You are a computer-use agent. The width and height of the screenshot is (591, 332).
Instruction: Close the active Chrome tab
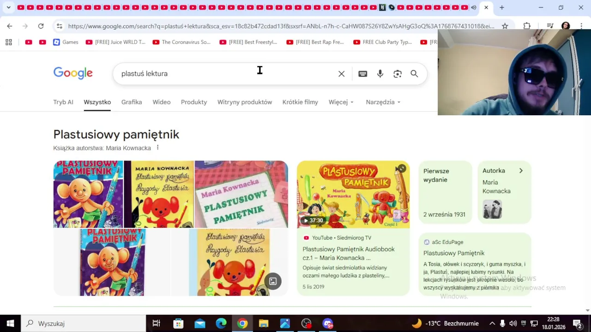coord(486,7)
